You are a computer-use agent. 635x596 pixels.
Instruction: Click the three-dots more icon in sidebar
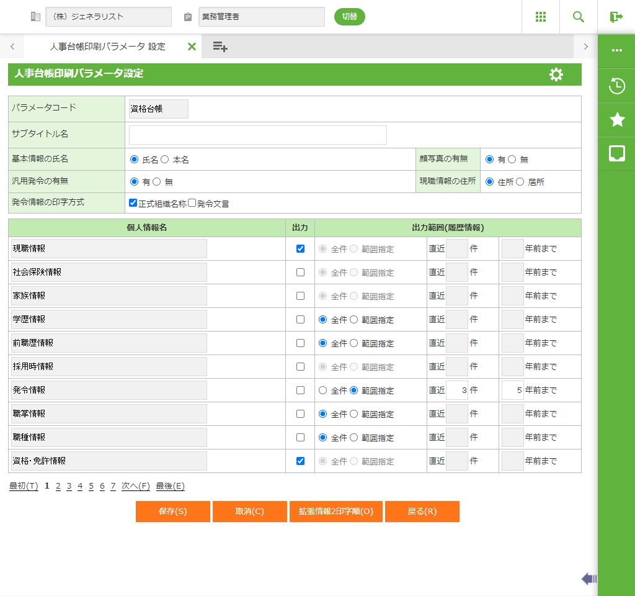(x=617, y=50)
